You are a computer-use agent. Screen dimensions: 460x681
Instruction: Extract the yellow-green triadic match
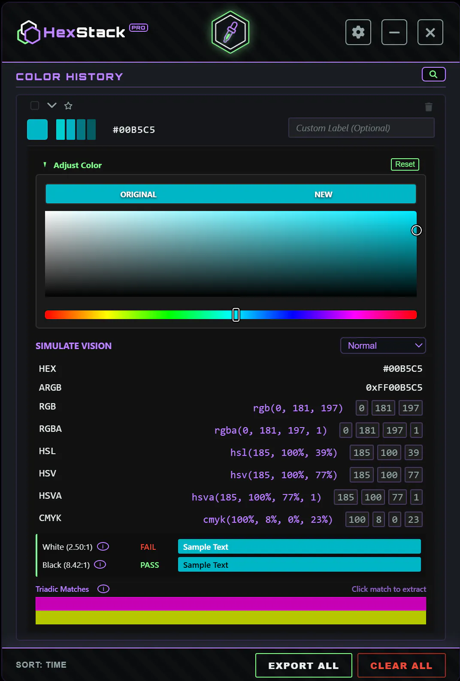(x=231, y=618)
